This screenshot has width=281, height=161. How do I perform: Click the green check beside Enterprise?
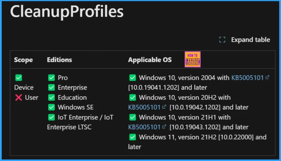click(x=51, y=88)
